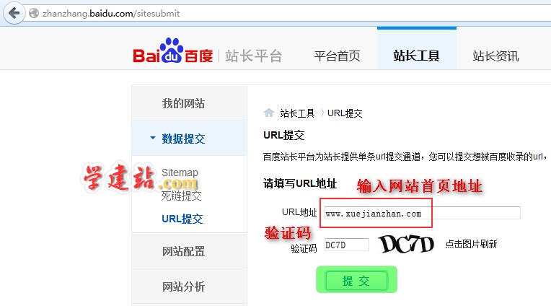The width and height of the screenshot is (551, 306).
Task: Click the Baidu paw logo
Action: point(173,51)
